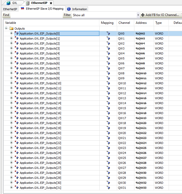Viewport: 182px width, 194px height.
Task: Select Application.GVL.EIP_Outputs[25] variable row
Action: 40,158
